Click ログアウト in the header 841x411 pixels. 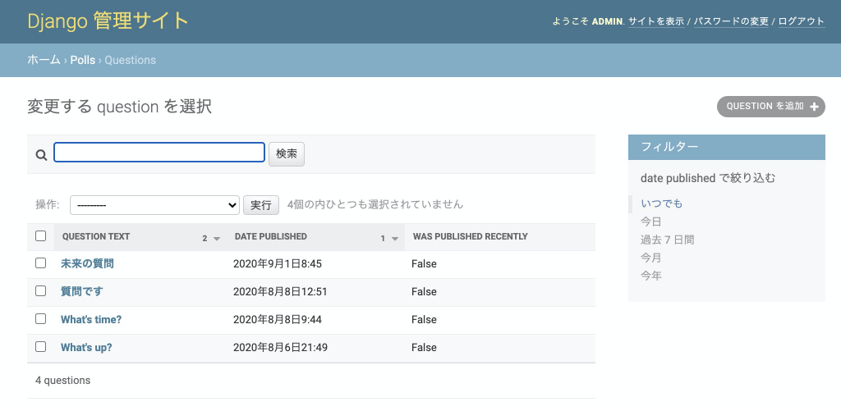click(802, 21)
